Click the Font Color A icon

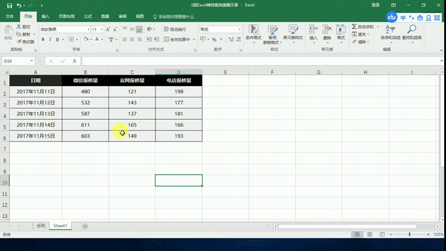tap(97, 39)
